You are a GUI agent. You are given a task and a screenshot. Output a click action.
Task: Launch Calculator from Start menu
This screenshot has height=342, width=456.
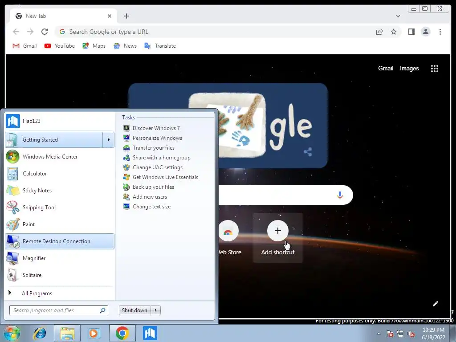60,174
